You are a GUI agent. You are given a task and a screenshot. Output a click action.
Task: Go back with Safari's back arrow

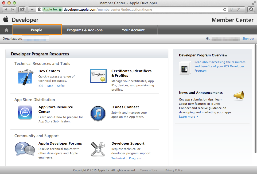tap(6, 9)
